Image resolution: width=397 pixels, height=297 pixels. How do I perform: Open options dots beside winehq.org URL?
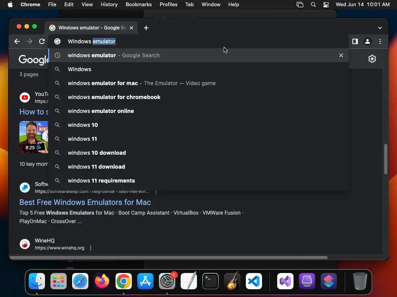(x=91, y=248)
